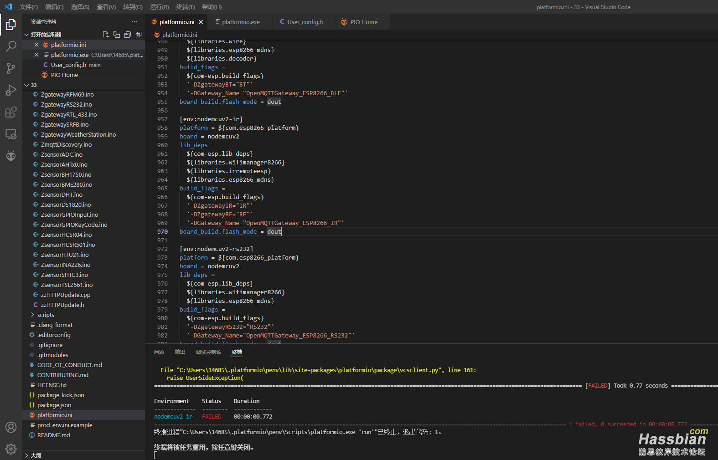Select PIO Home in open editors
This screenshot has width=718, height=460.
click(64, 75)
